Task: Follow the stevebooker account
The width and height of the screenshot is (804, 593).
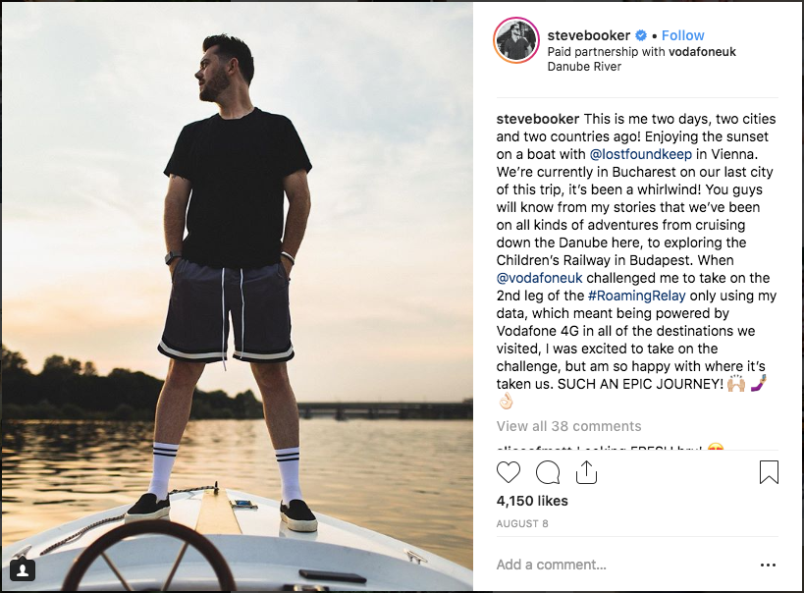Action: (682, 36)
